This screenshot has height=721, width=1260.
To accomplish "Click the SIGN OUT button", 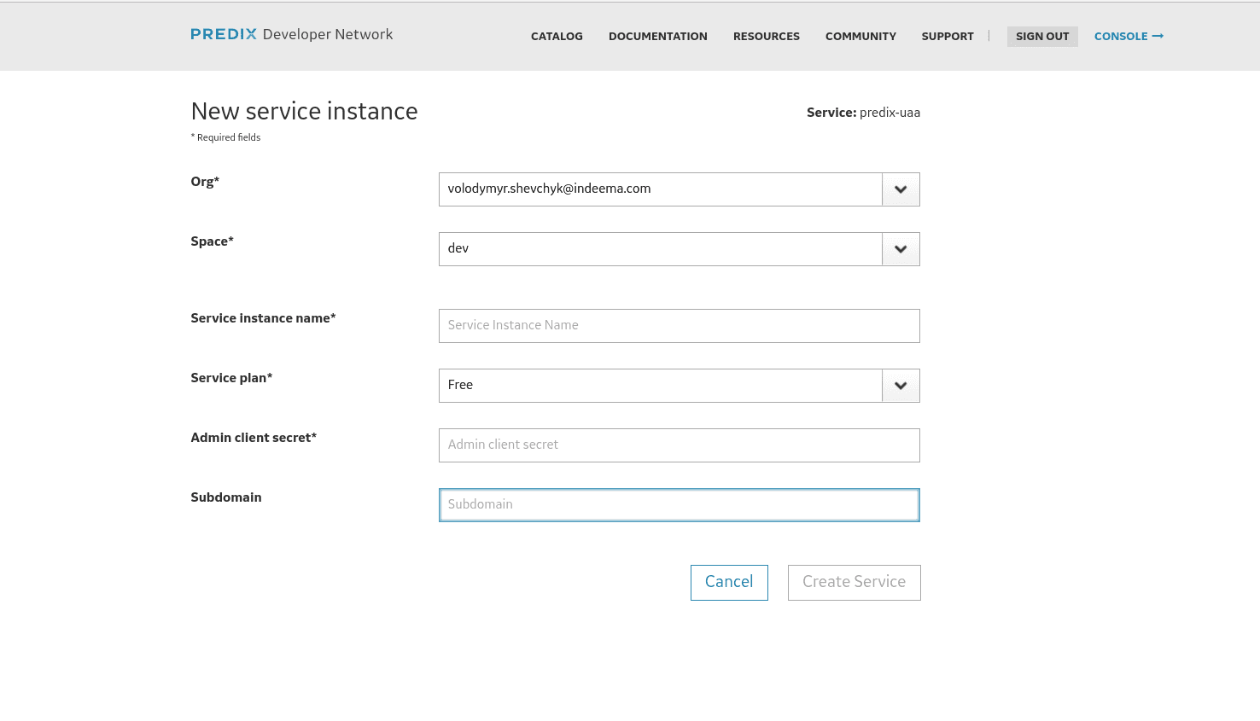I will (1042, 36).
